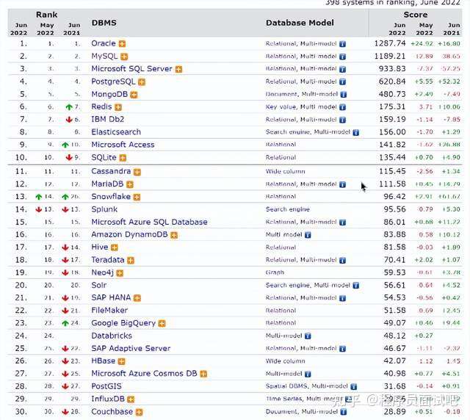Viewport: 470px width, 420px height.
Task: Click the plus icon next to Oracle
Action: pyautogui.click(x=122, y=44)
